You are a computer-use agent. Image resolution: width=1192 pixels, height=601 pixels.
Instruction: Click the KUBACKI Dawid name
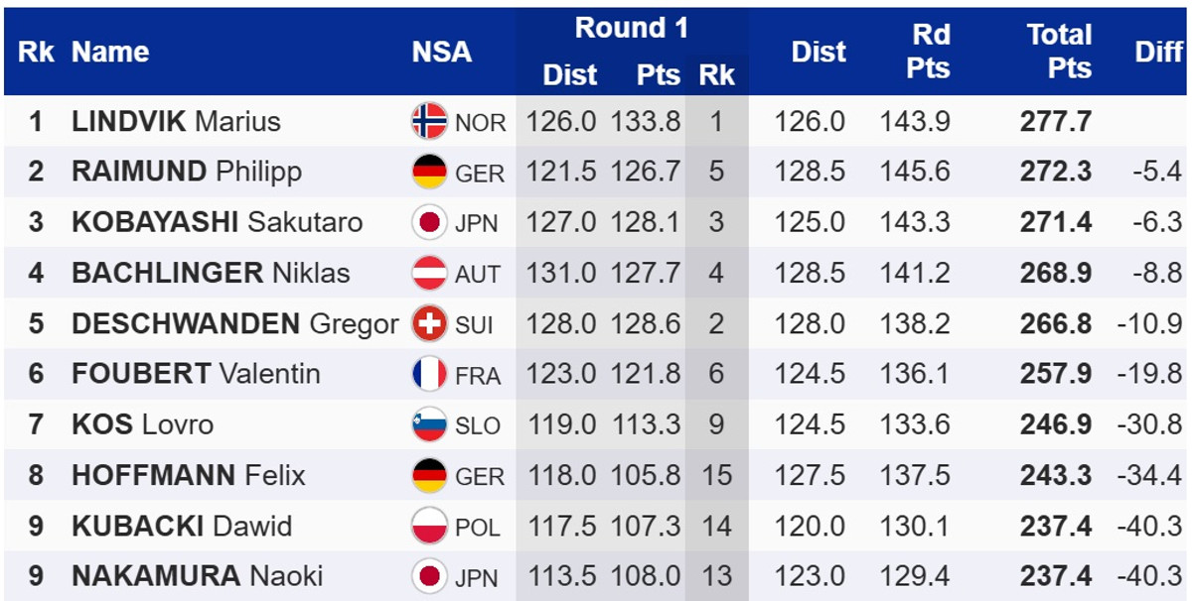(x=182, y=526)
